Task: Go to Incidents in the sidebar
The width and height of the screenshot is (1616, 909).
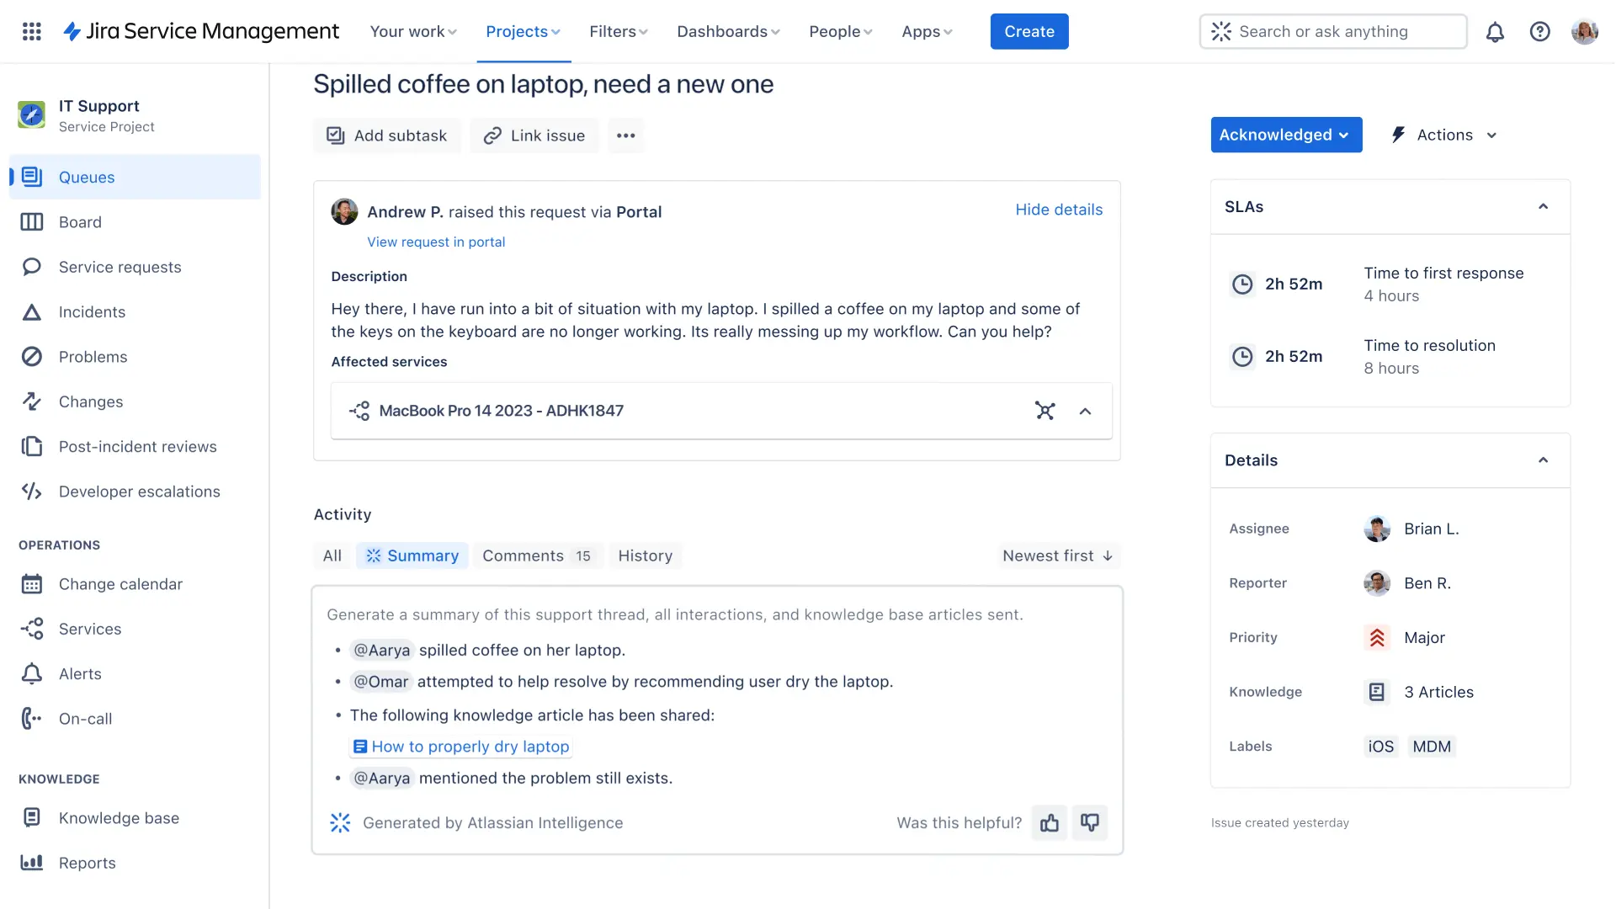Action: [x=92, y=312]
